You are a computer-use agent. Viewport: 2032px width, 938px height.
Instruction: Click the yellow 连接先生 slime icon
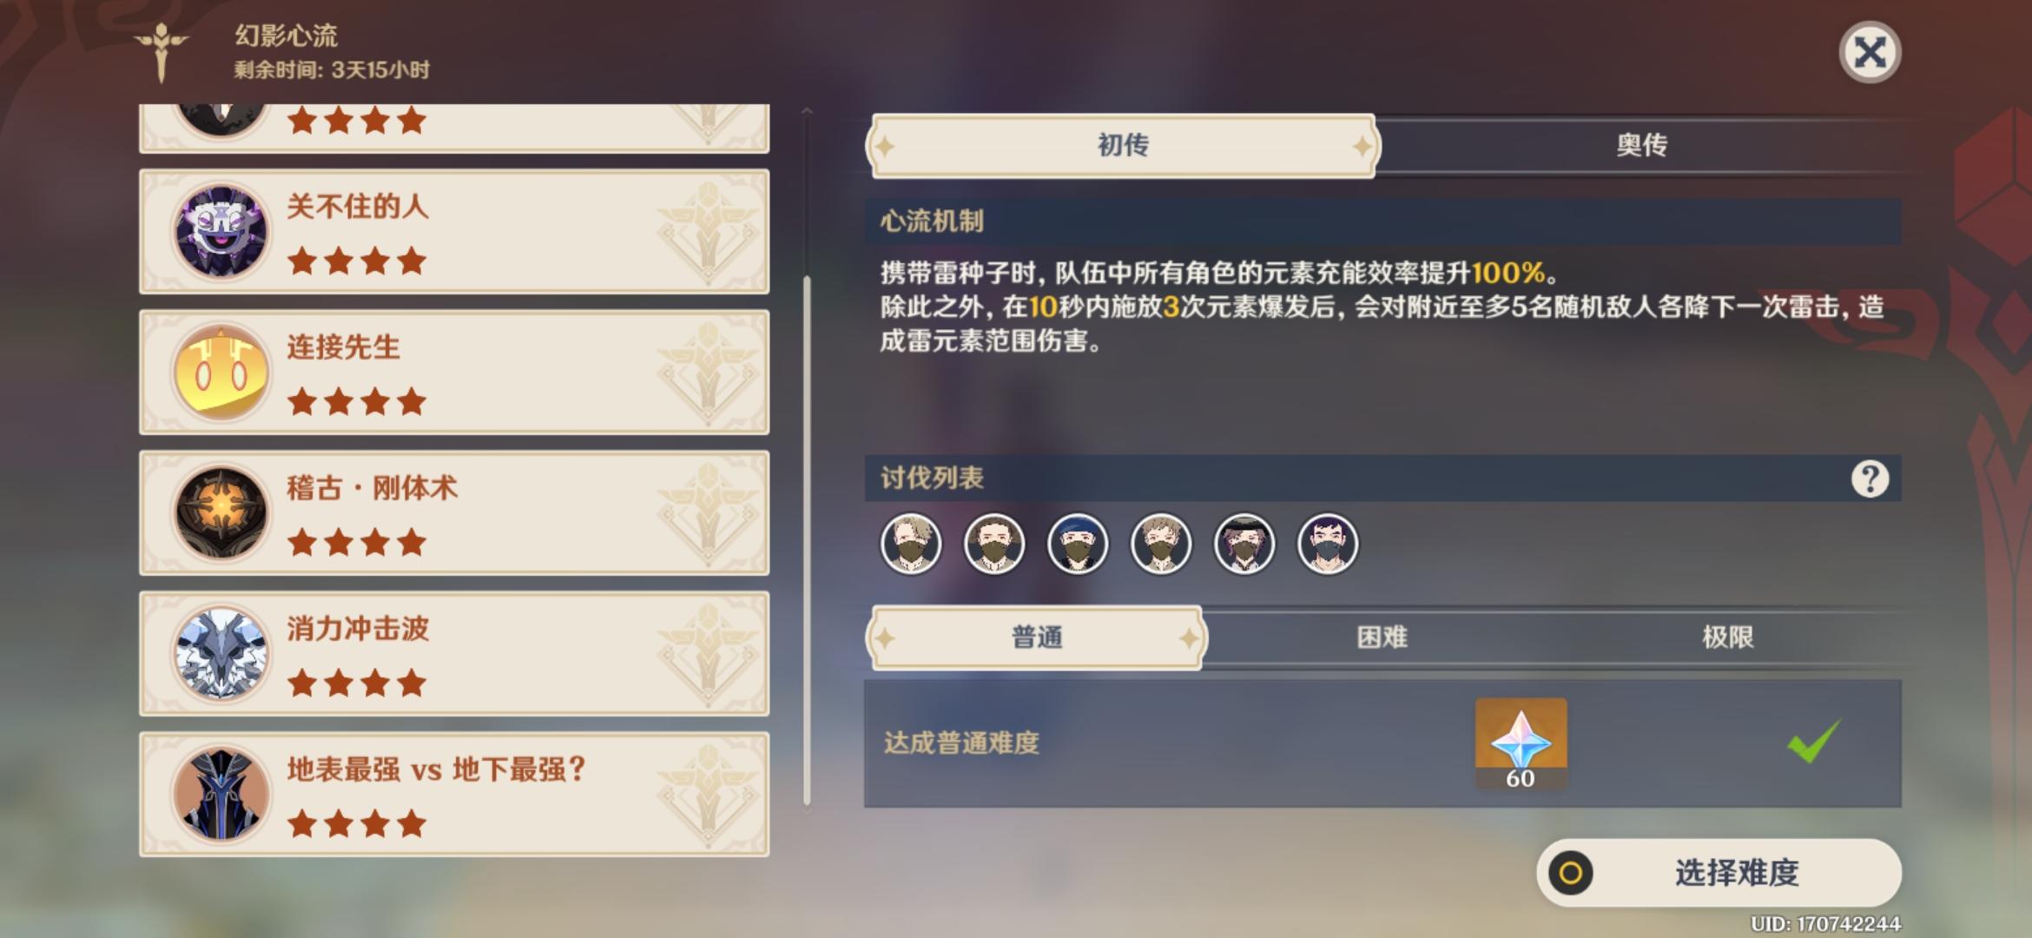point(221,372)
